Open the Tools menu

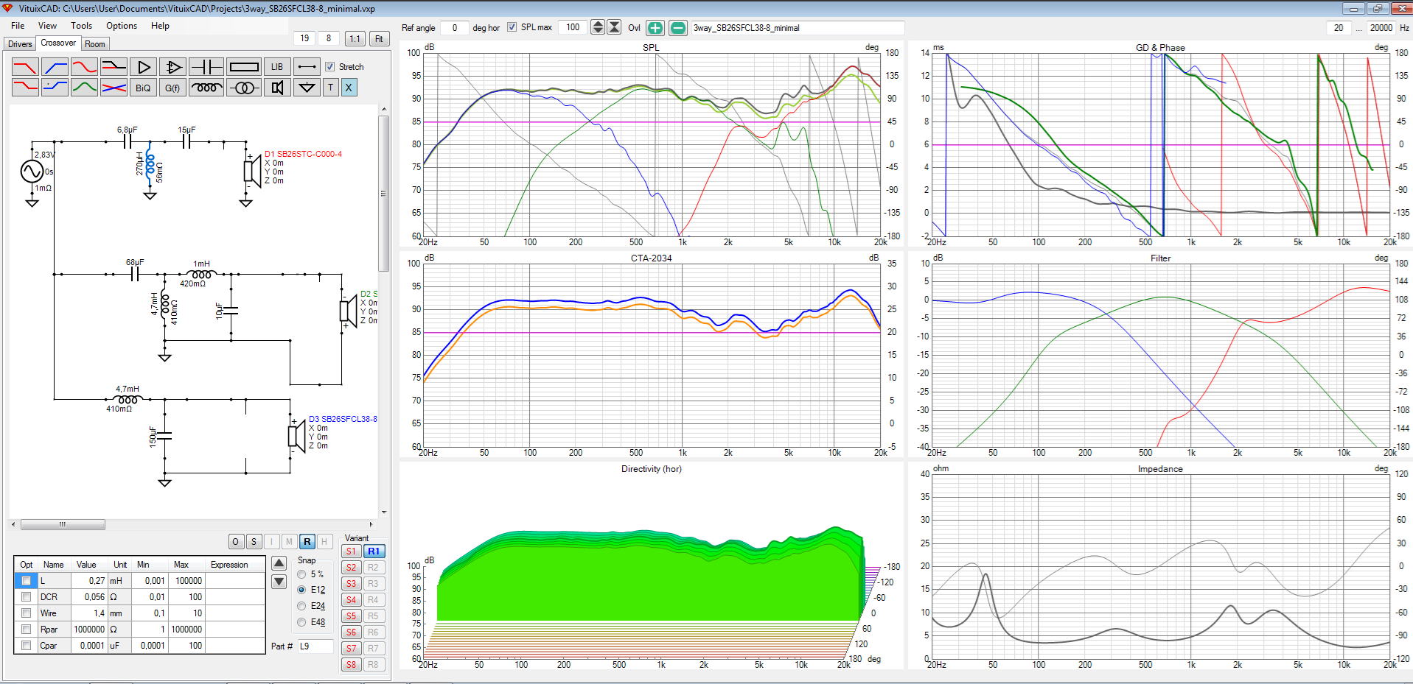point(81,26)
